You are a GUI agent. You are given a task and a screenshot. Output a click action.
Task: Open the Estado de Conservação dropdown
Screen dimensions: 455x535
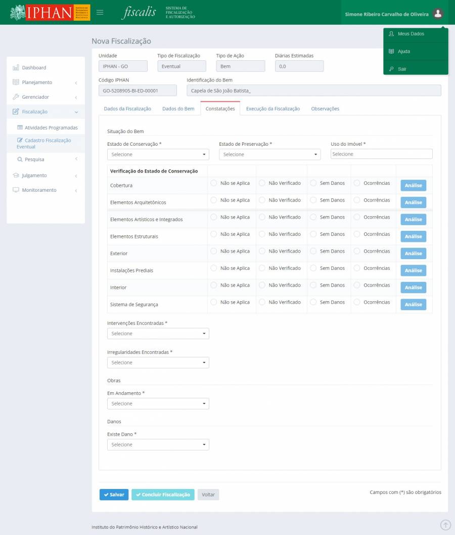click(x=158, y=154)
